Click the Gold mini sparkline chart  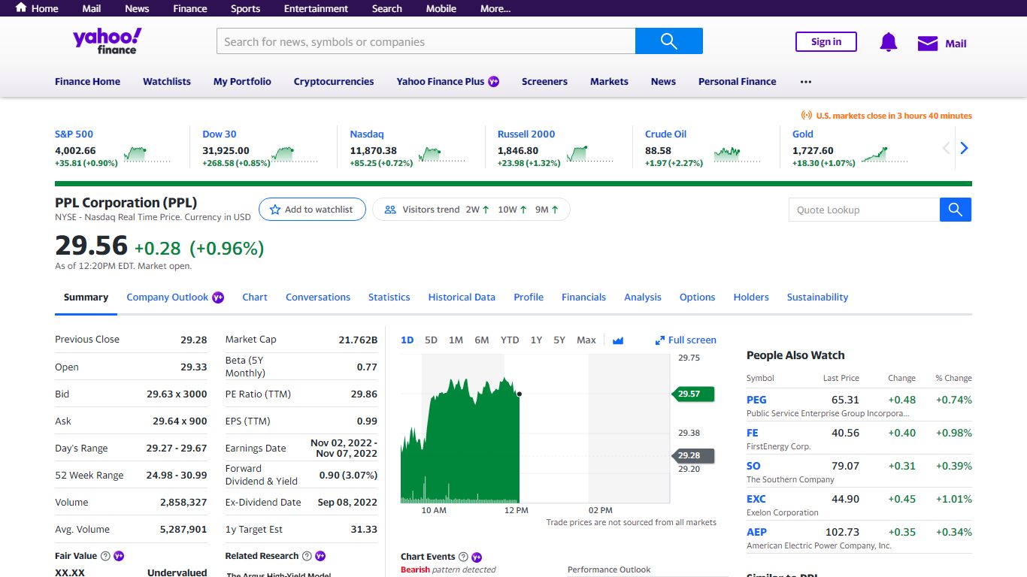coord(884,155)
